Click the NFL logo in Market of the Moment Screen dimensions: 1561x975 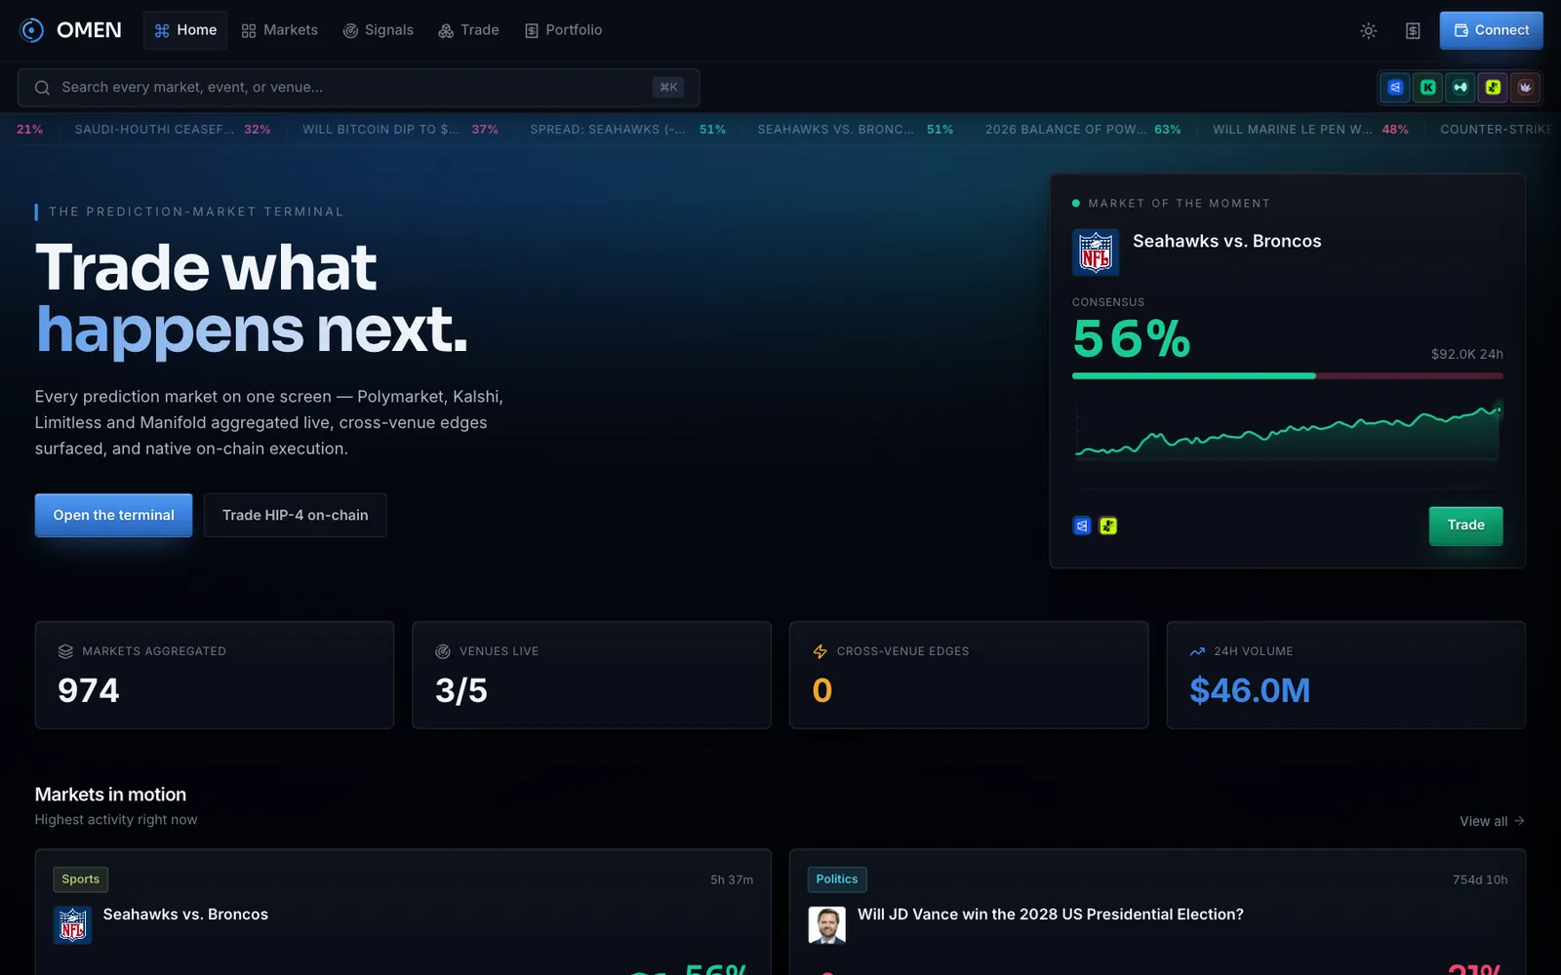pyautogui.click(x=1096, y=253)
